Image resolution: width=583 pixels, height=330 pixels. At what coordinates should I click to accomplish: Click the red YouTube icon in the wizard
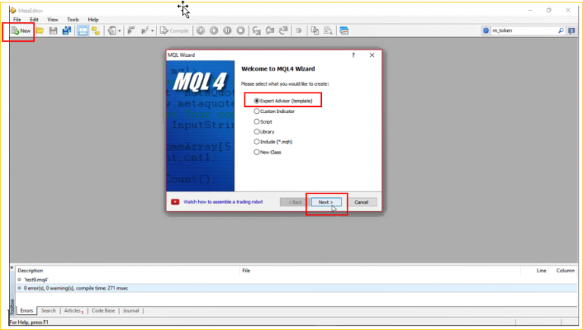coord(175,202)
